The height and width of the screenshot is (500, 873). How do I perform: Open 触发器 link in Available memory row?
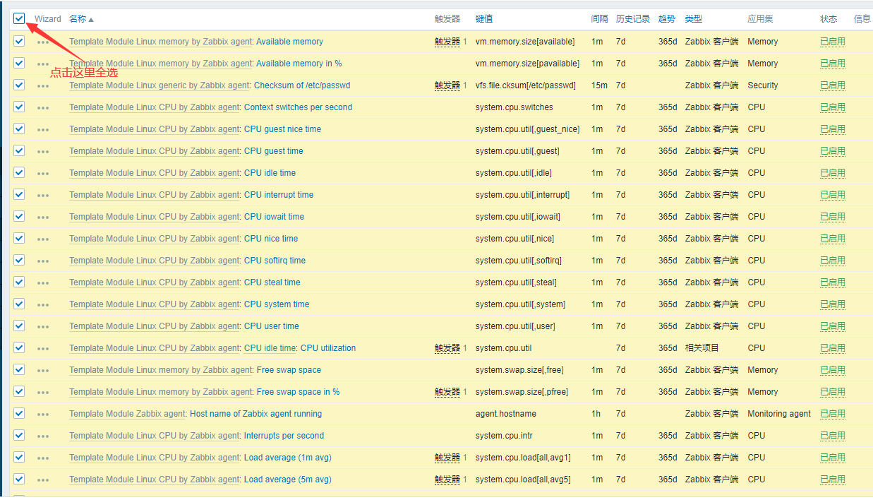[447, 42]
